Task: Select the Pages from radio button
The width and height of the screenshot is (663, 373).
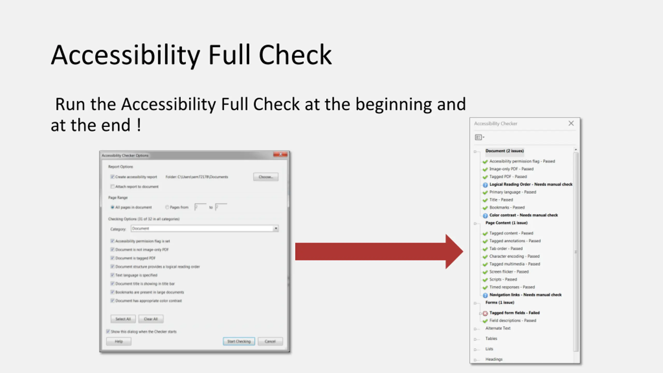Action: 167,207
